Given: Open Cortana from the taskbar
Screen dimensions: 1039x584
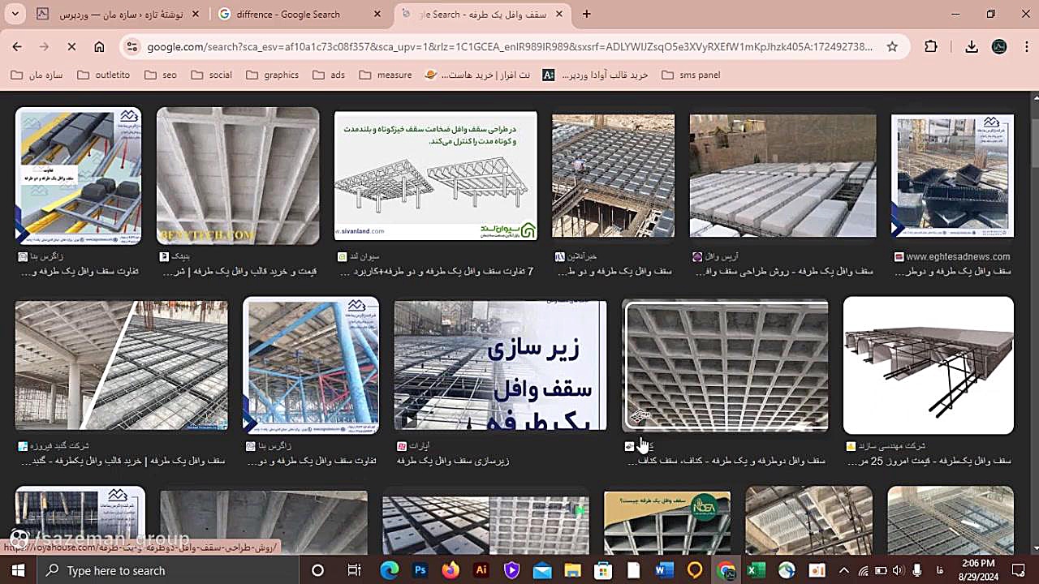Looking at the screenshot, I should pos(318,570).
